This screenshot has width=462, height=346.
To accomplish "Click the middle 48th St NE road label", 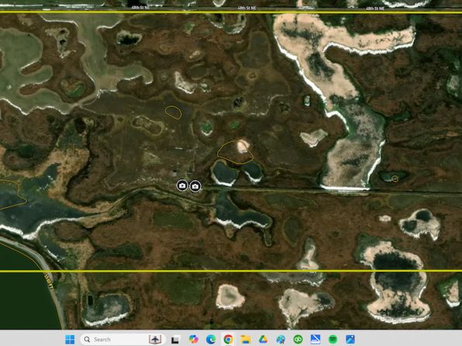I will click(247, 9).
